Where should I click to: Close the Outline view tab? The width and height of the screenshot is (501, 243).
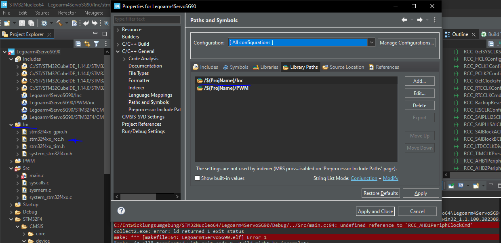pyautogui.click(x=473, y=34)
